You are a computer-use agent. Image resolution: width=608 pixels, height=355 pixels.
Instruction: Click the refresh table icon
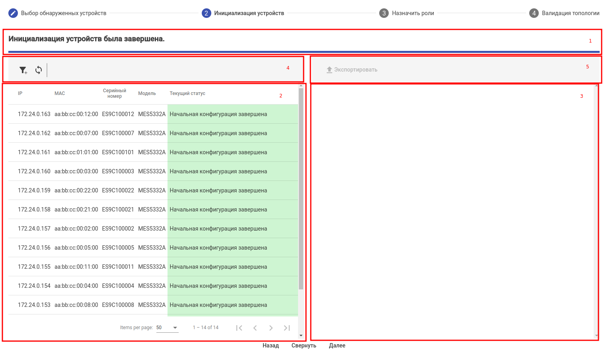pyautogui.click(x=39, y=70)
